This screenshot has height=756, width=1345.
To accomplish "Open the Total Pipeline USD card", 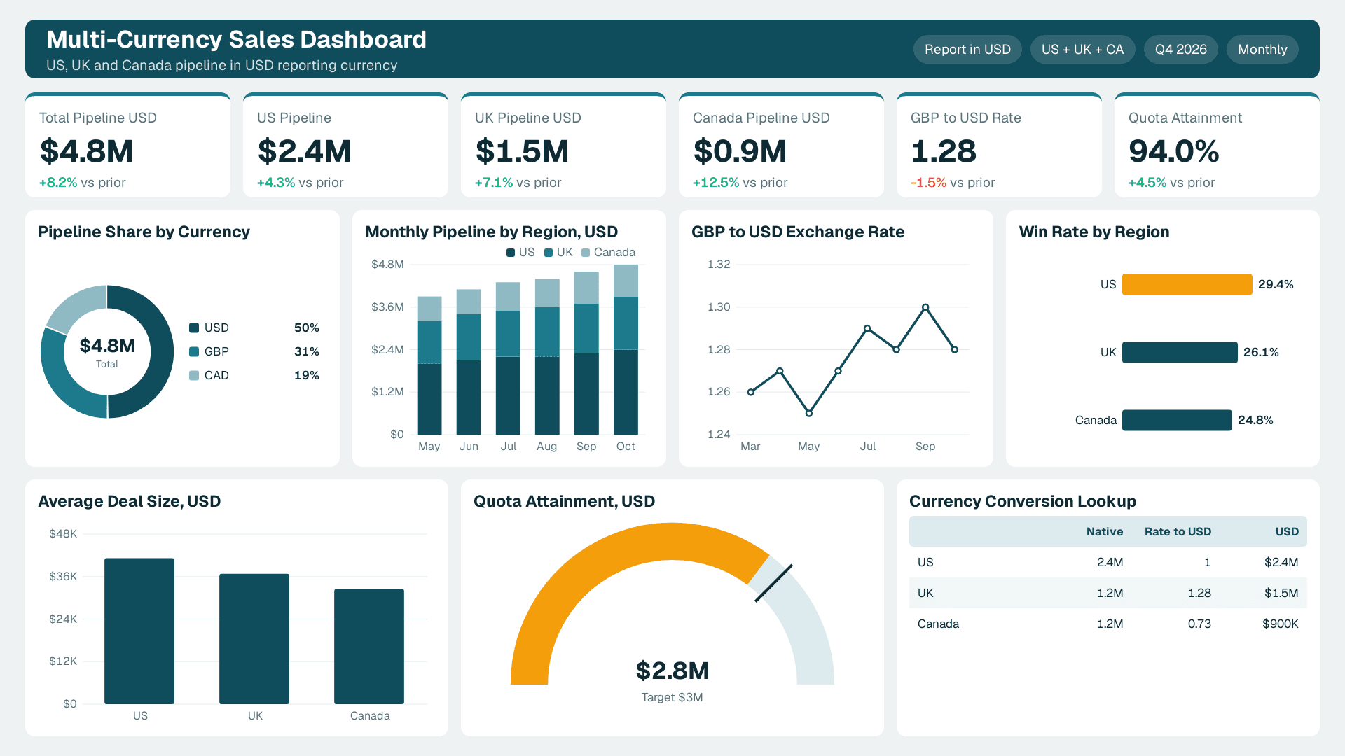I will 127,146.
